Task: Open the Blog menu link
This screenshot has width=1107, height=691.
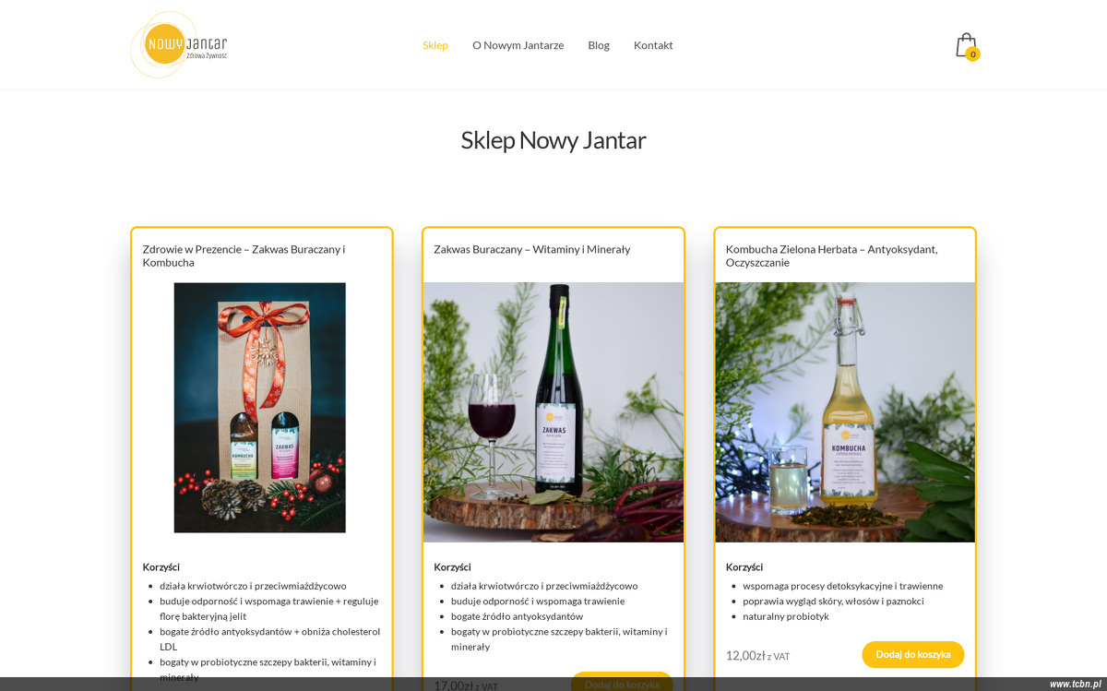Action: [x=599, y=45]
